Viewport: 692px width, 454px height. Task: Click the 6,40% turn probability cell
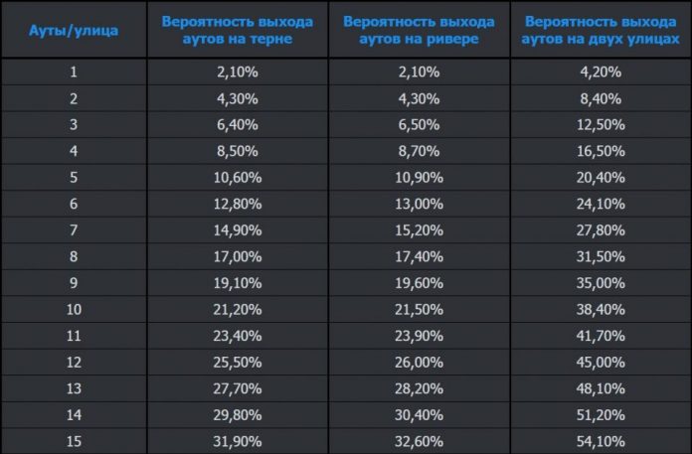click(236, 125)
